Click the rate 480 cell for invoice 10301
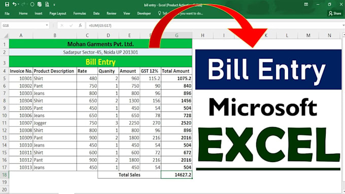345x194 pixels. (87, 79)
